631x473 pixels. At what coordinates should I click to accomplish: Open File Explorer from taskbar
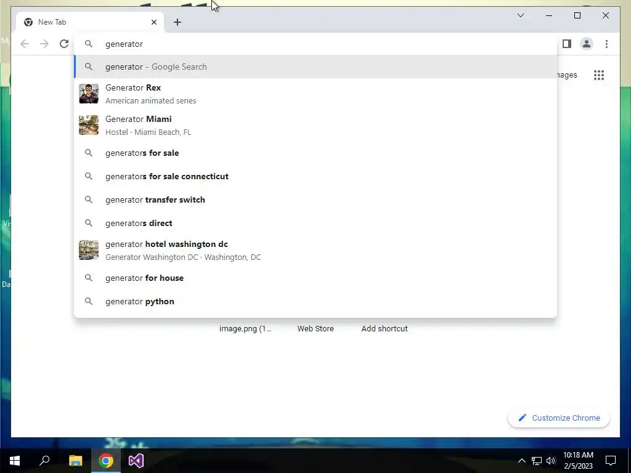click(x=75, y=461)
